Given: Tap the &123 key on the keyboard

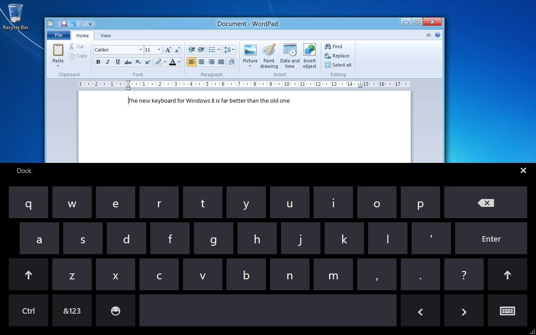Looking at the screenshot, I should pos(72,311).
